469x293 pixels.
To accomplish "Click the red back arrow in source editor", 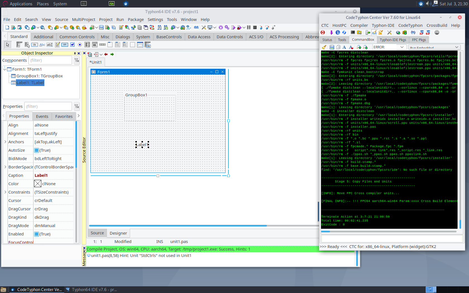I will point(106,54).
